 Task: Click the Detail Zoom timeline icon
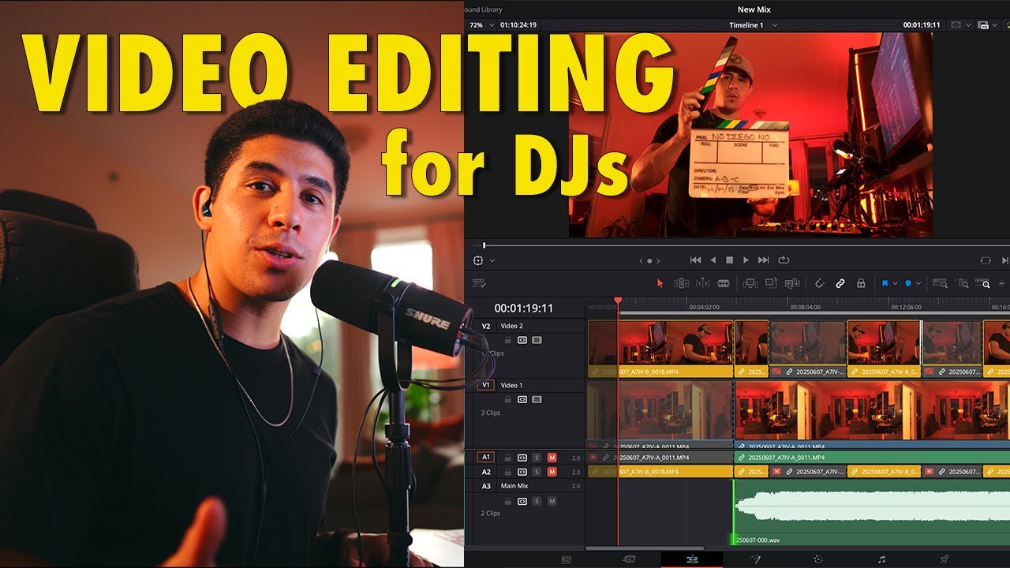[963, 283]
